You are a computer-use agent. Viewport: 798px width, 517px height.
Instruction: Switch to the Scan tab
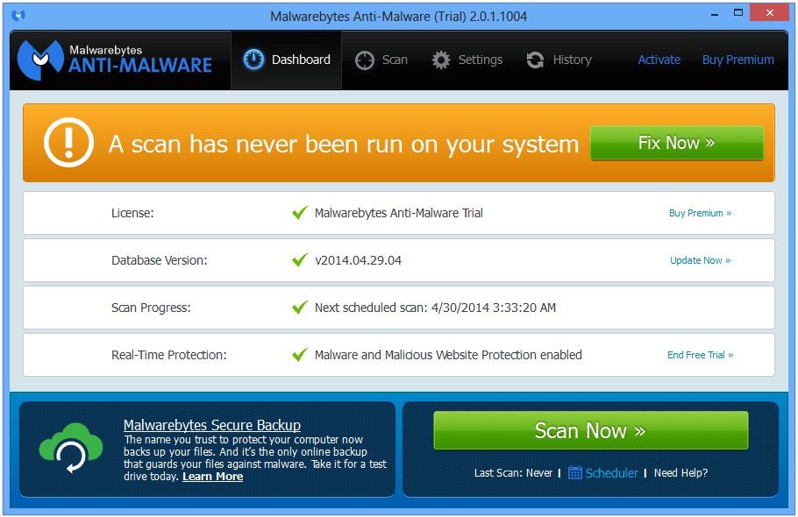(x=381, y=60)
